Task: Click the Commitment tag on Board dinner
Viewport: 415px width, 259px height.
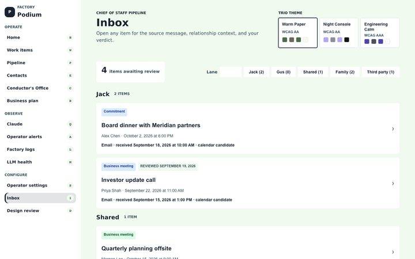Action: [x=114, y=112]
